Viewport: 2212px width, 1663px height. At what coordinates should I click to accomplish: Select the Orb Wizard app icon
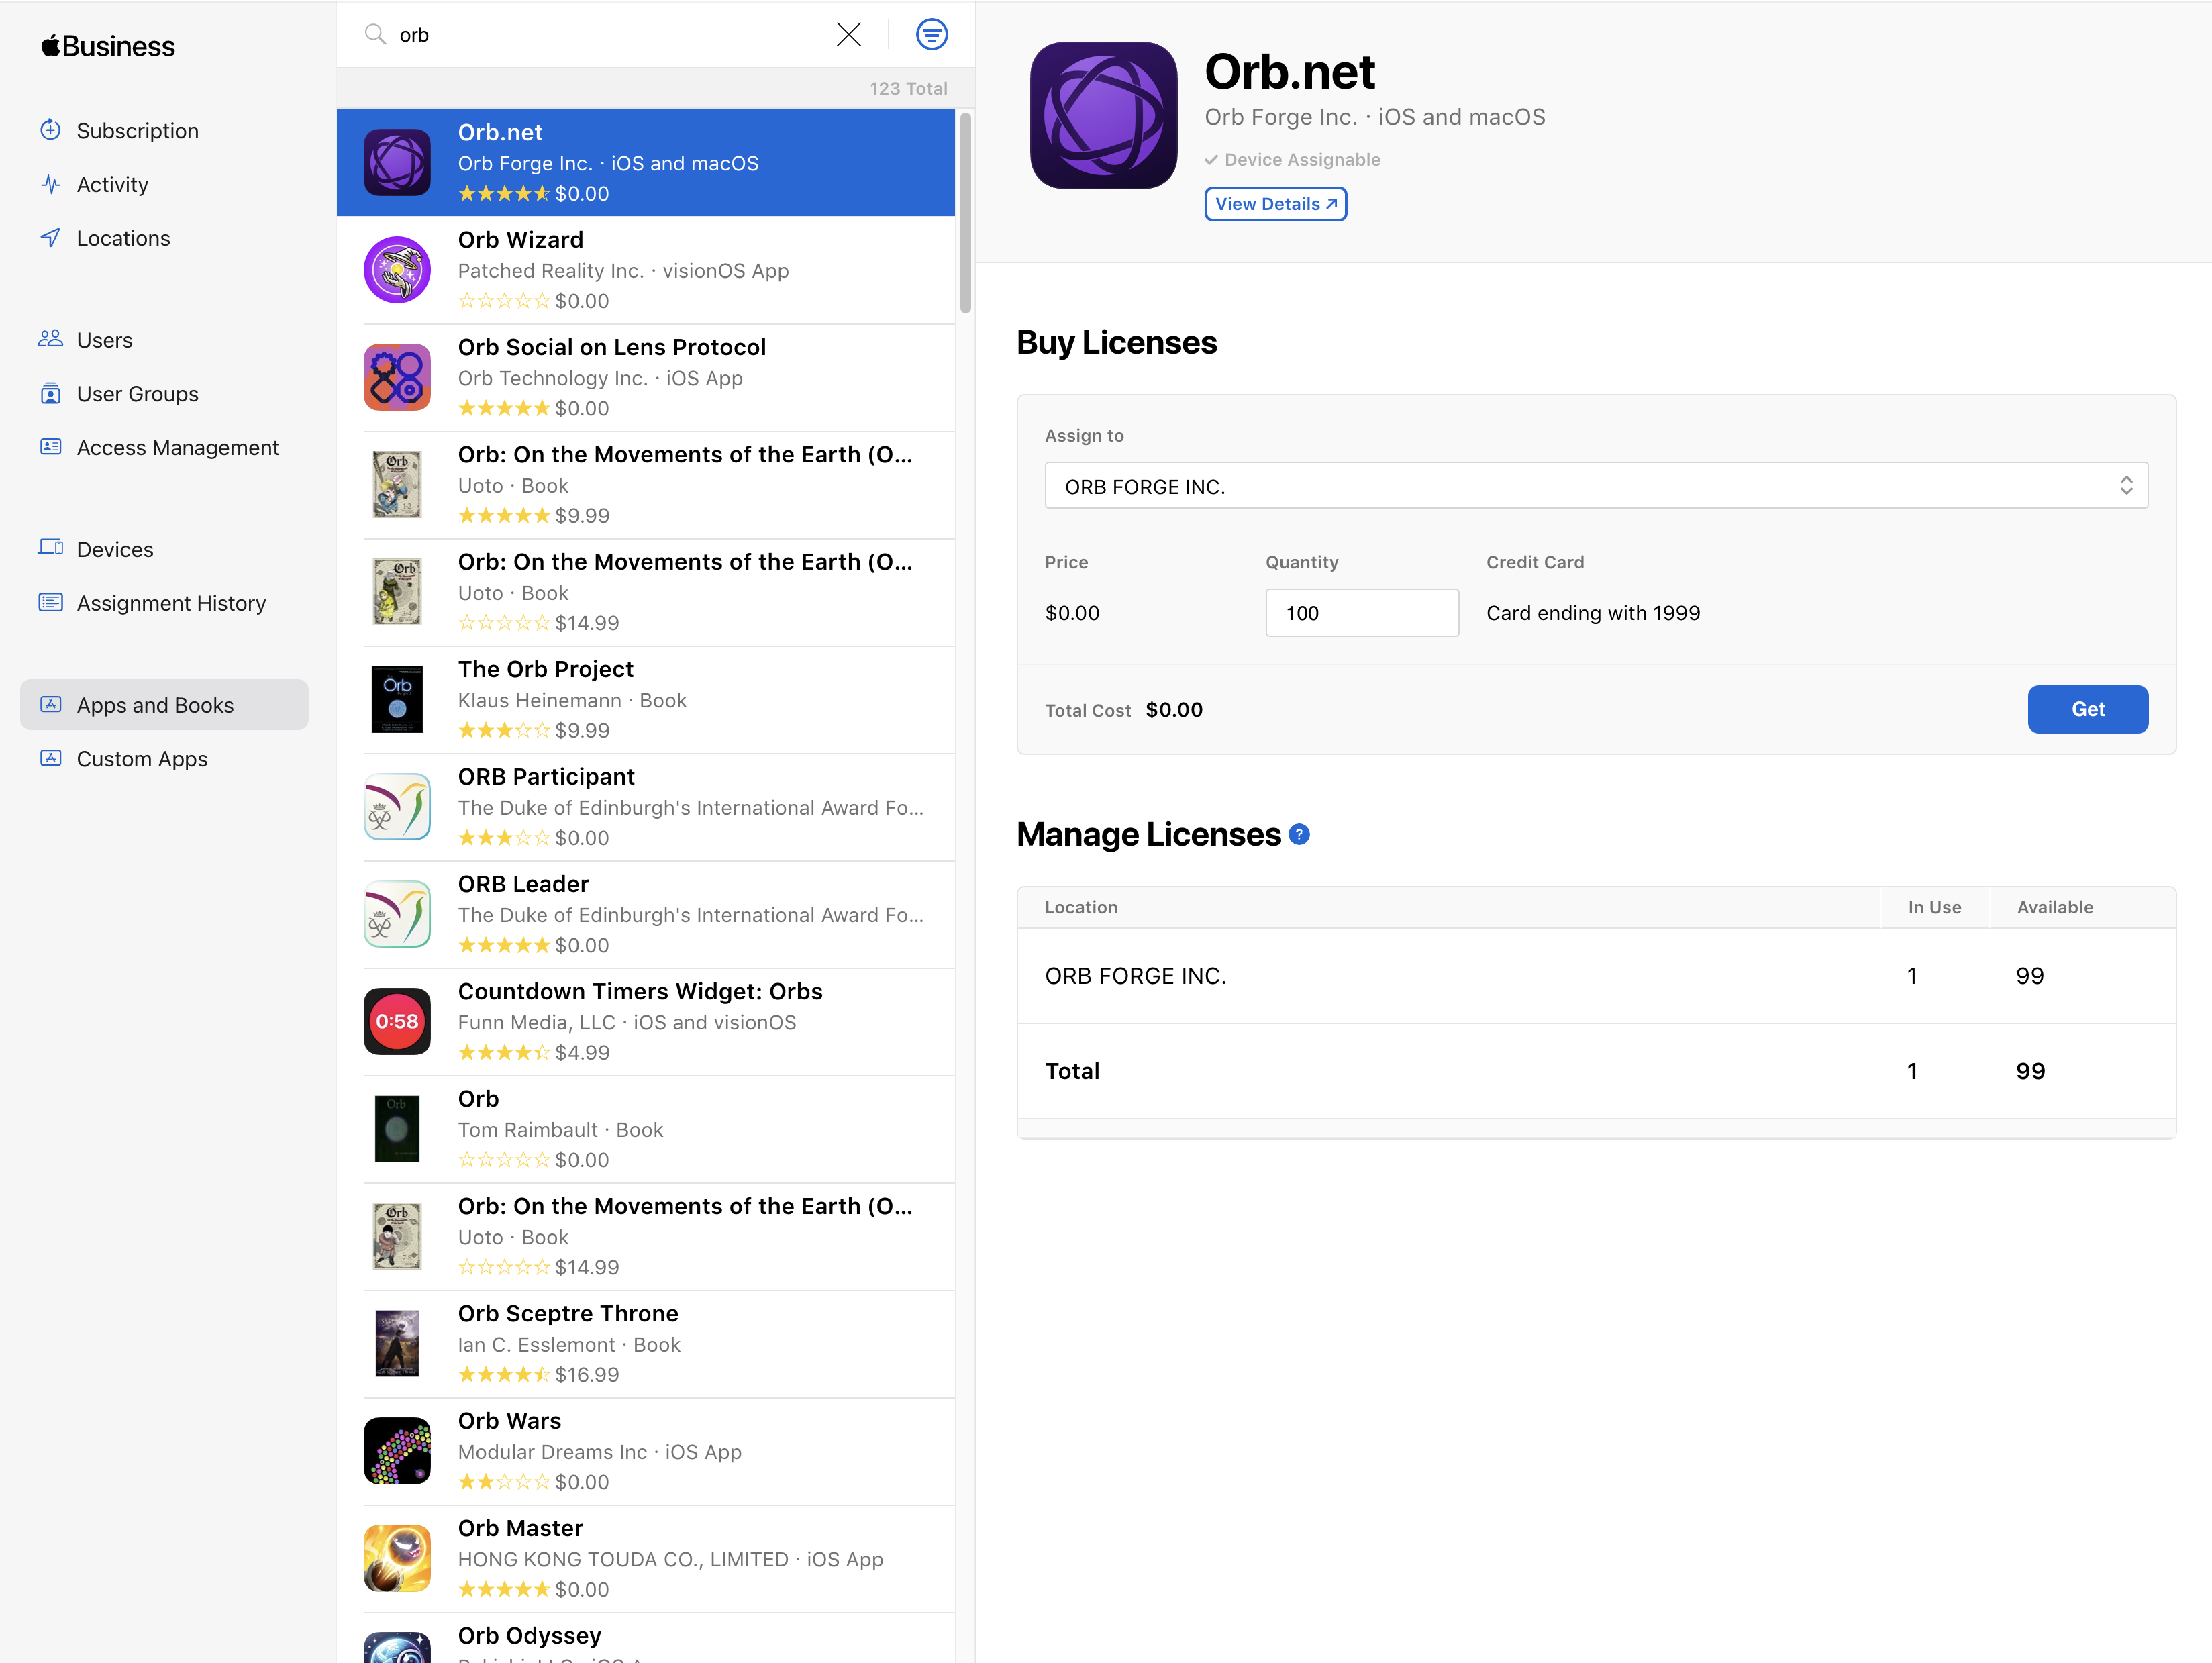pos(397,270)
